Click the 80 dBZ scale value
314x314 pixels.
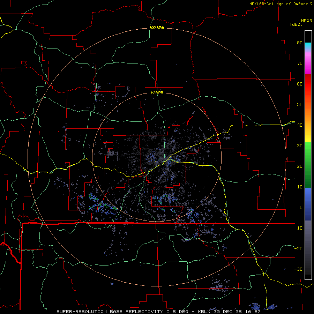[x=300, y=43]
